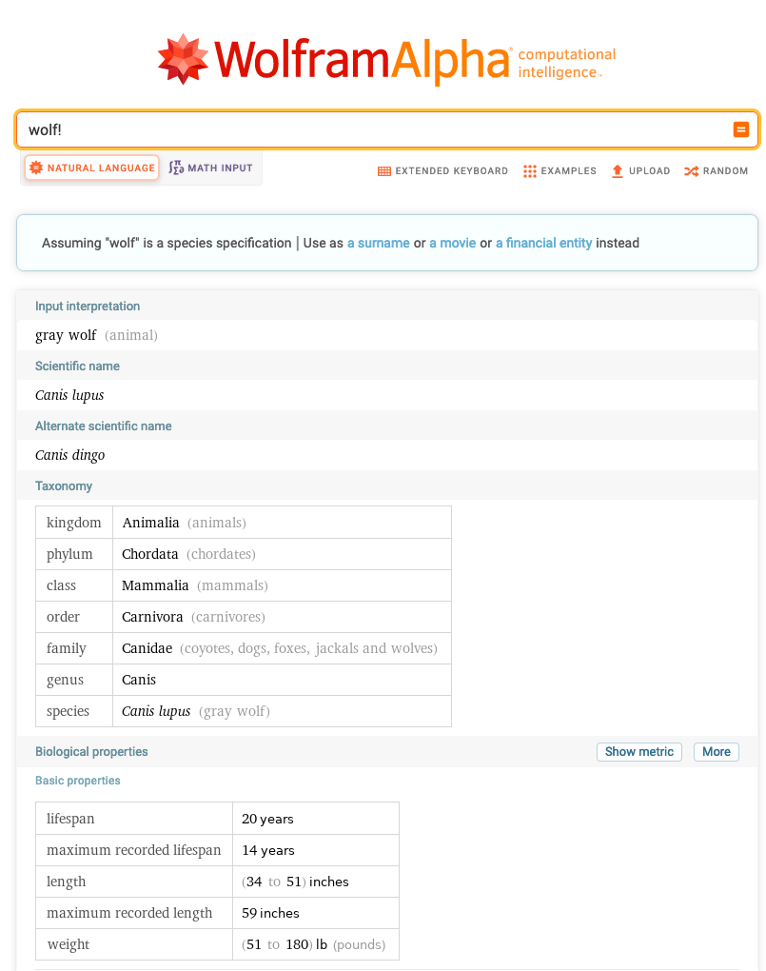This screenshot has height=971, width=766.
Task: Interpret wolf as a financial entity
Action: coord(543,243)
